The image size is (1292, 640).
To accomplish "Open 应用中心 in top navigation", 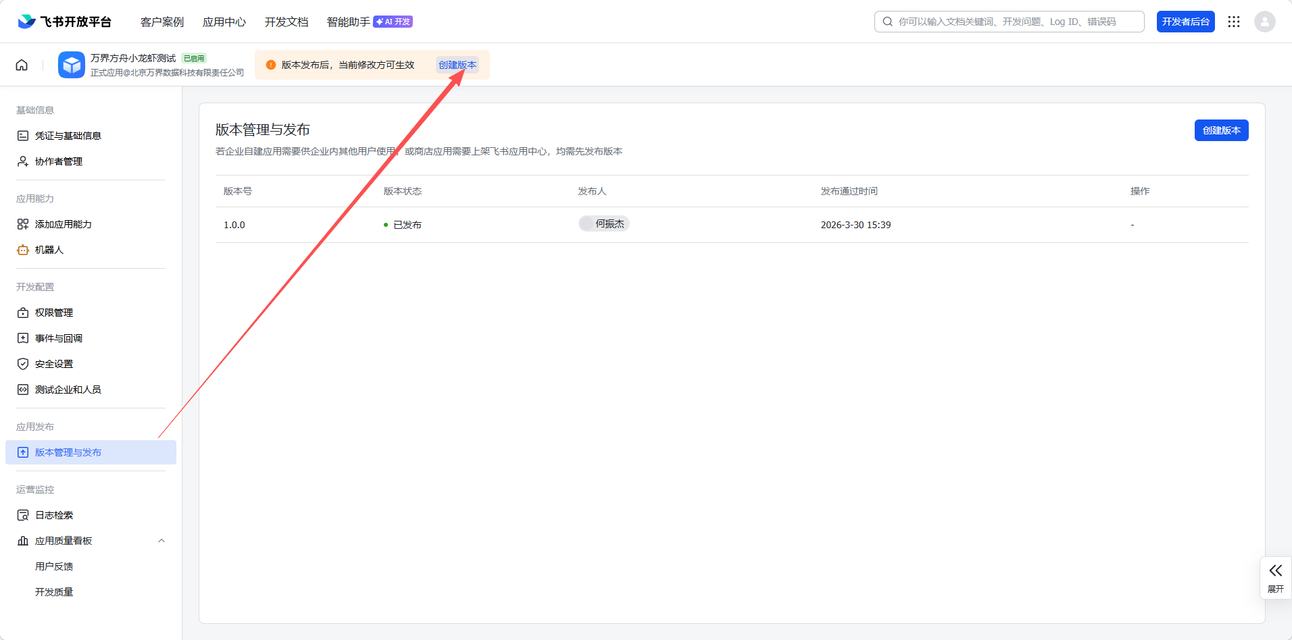I will pyautogui.click(x=224, y=22).
